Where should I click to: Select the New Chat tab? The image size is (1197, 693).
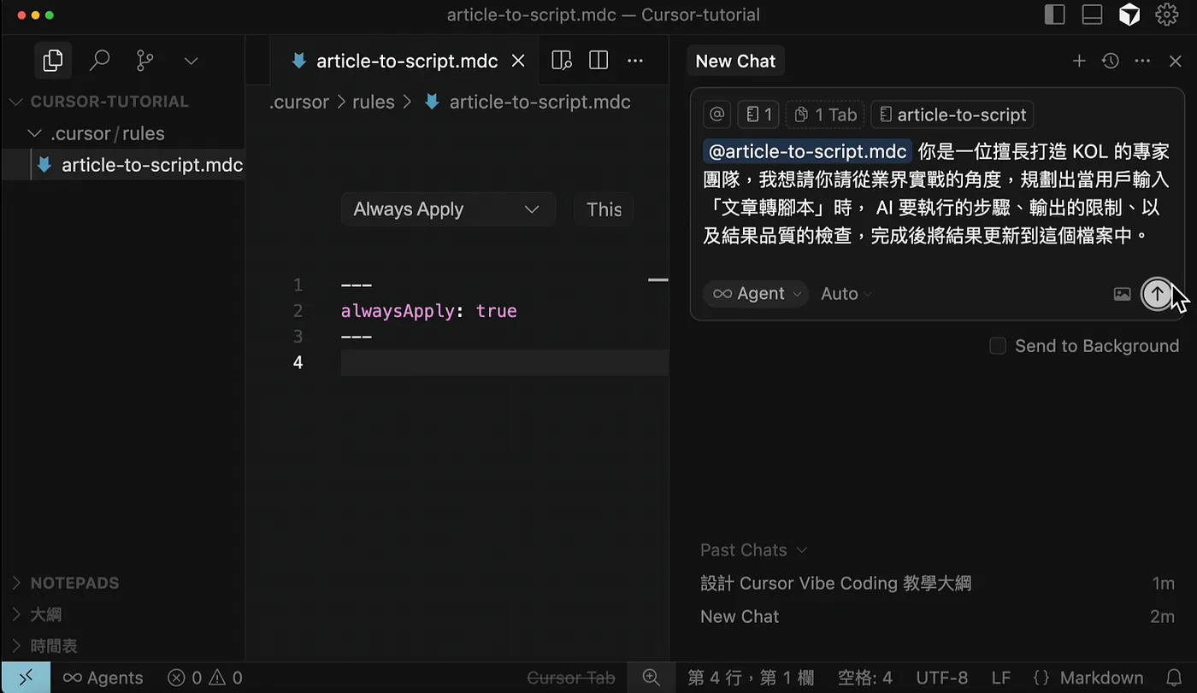click(x=735, y=61)
